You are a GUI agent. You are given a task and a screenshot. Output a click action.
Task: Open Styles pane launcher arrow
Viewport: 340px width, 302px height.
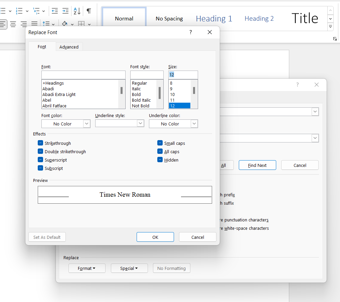click(x=335, y=39)
